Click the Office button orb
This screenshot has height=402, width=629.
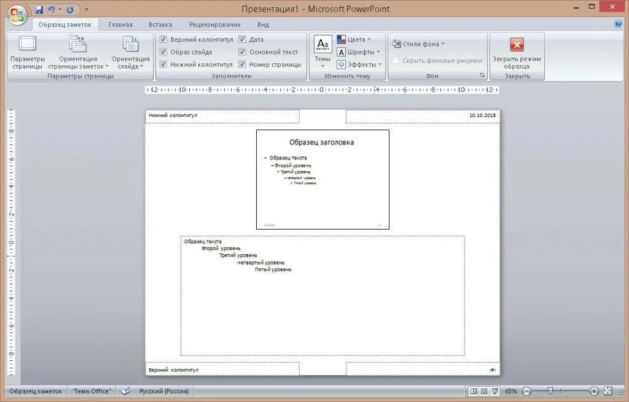[x=17, y=15]
